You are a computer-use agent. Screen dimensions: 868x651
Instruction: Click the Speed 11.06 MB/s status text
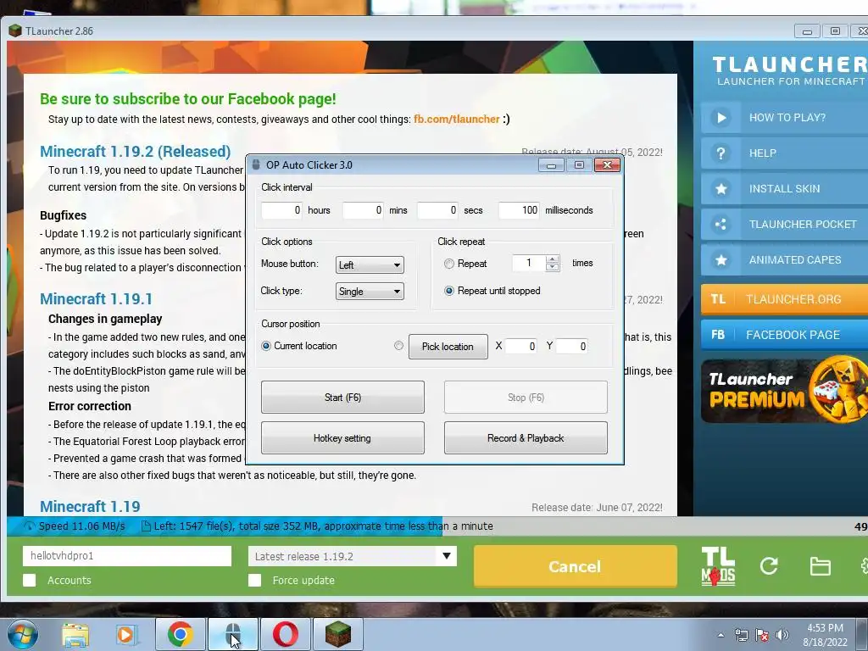pos(81,526)
